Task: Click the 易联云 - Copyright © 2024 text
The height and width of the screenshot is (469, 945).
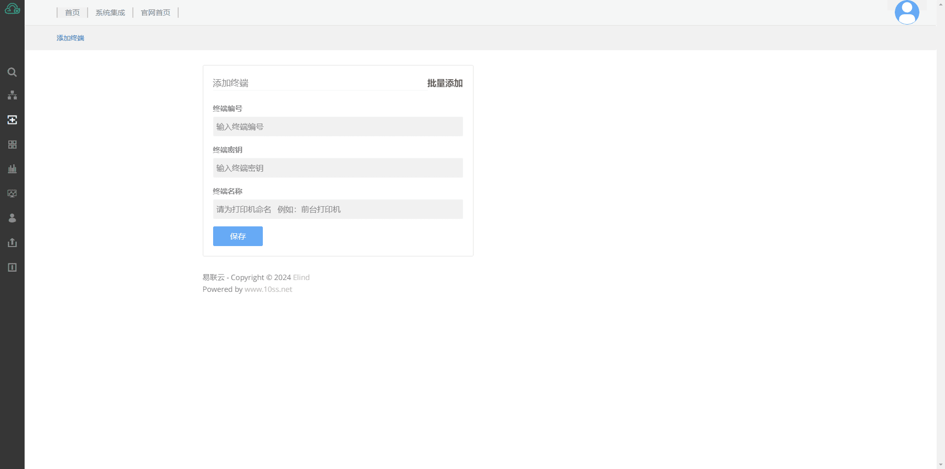Action: pyautogui.click(x=247, y=277)
